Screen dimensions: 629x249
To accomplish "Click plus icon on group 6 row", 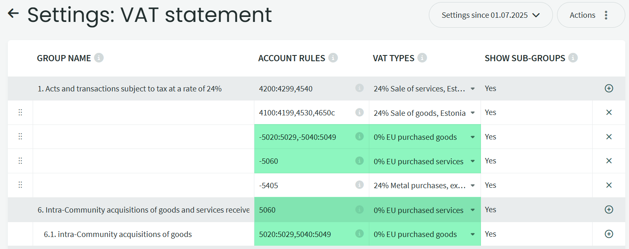I will point(608,210).
